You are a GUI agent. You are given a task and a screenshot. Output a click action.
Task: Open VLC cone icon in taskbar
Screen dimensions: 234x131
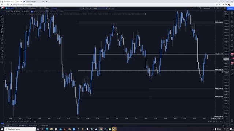click(65, 129)
